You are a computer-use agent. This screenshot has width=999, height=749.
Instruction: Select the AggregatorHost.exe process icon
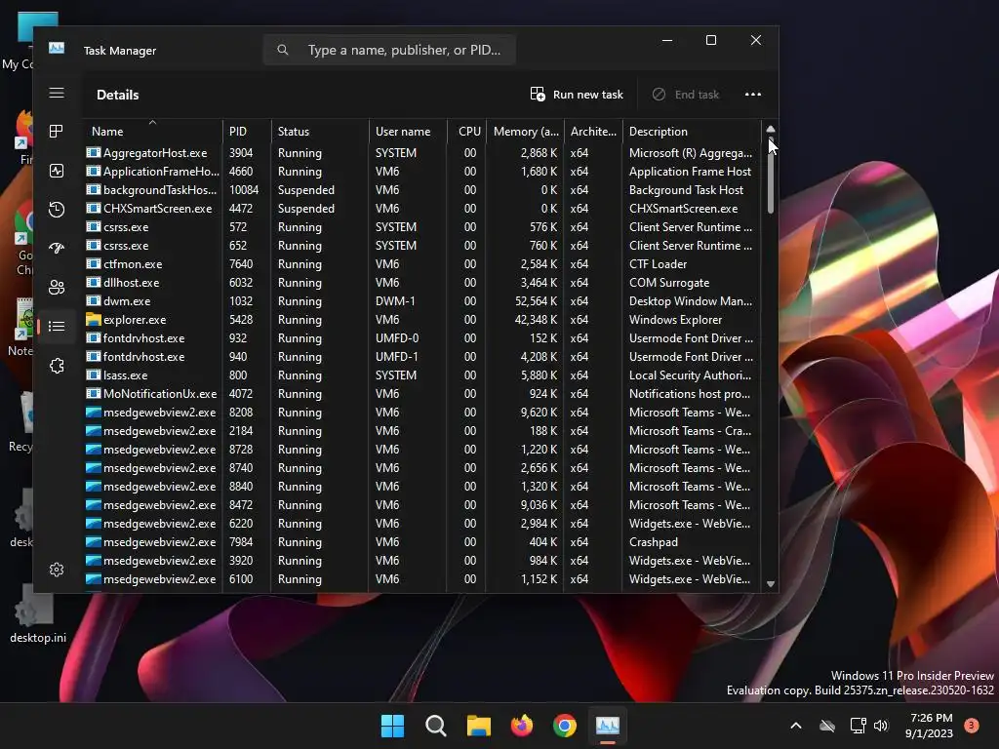click(x=94, y=153)
